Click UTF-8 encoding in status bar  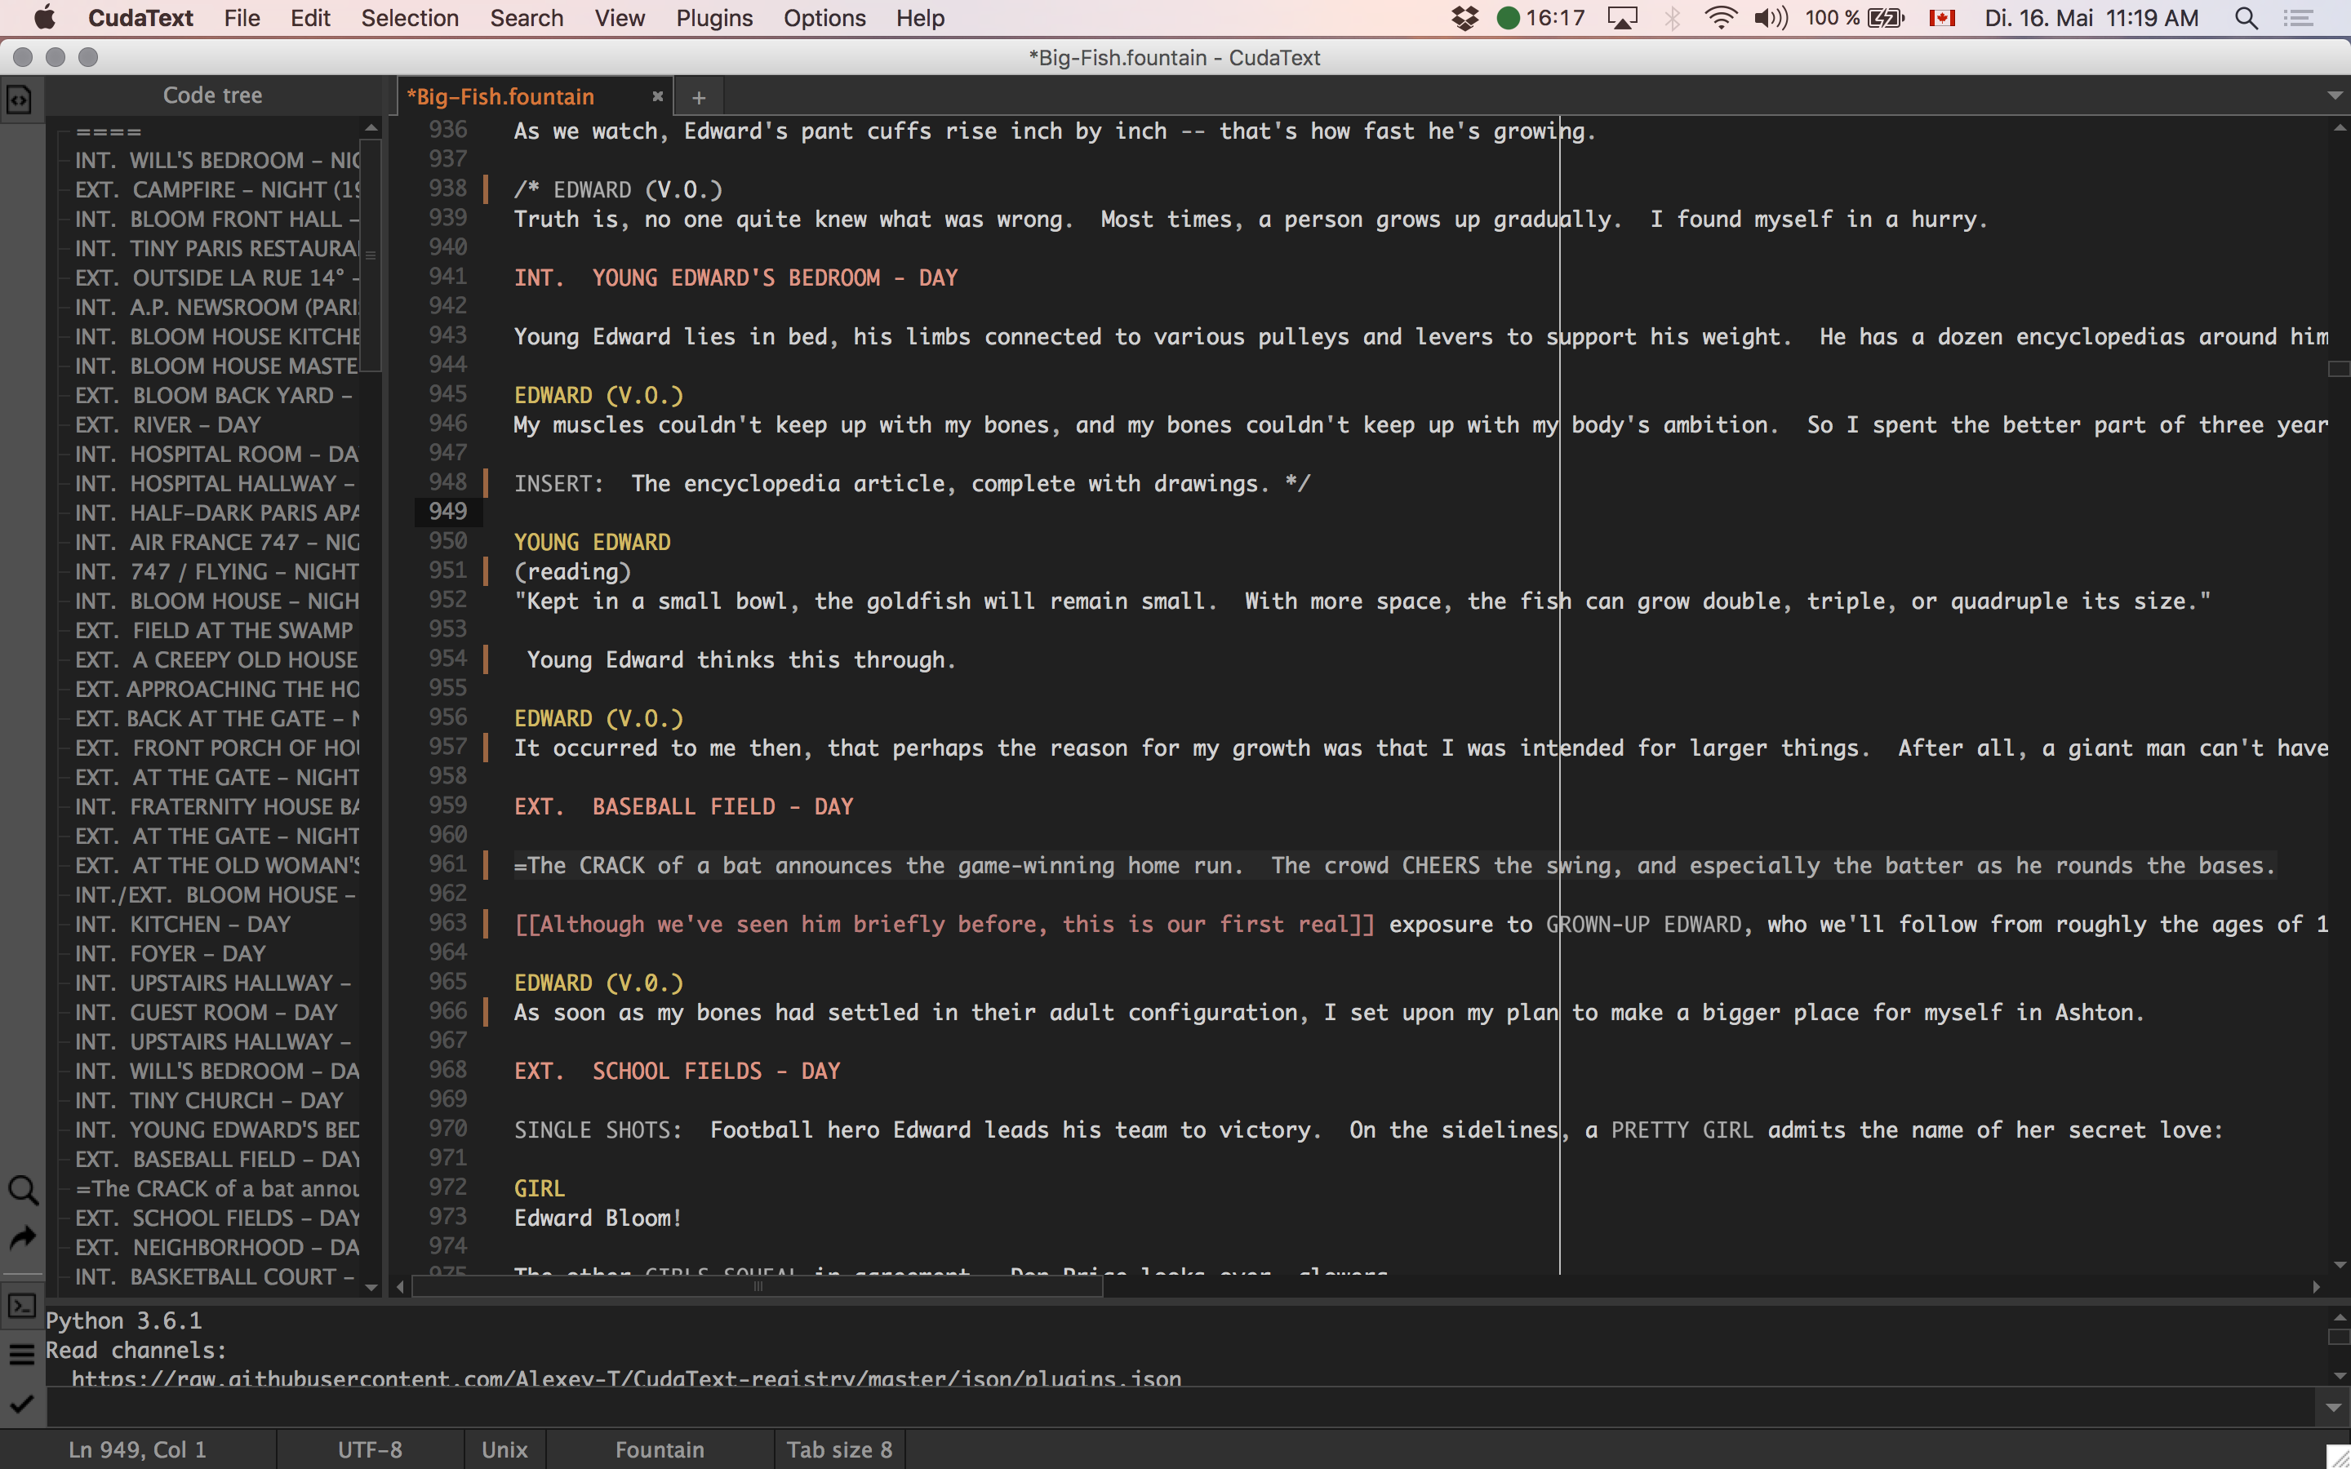click(x=369, y=1449)
